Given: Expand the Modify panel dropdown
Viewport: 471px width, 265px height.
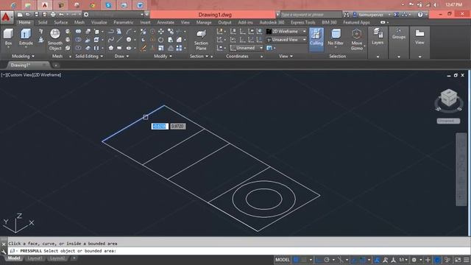Looking at the screenshot, I should pyautogui.click(x=163, y=56).
